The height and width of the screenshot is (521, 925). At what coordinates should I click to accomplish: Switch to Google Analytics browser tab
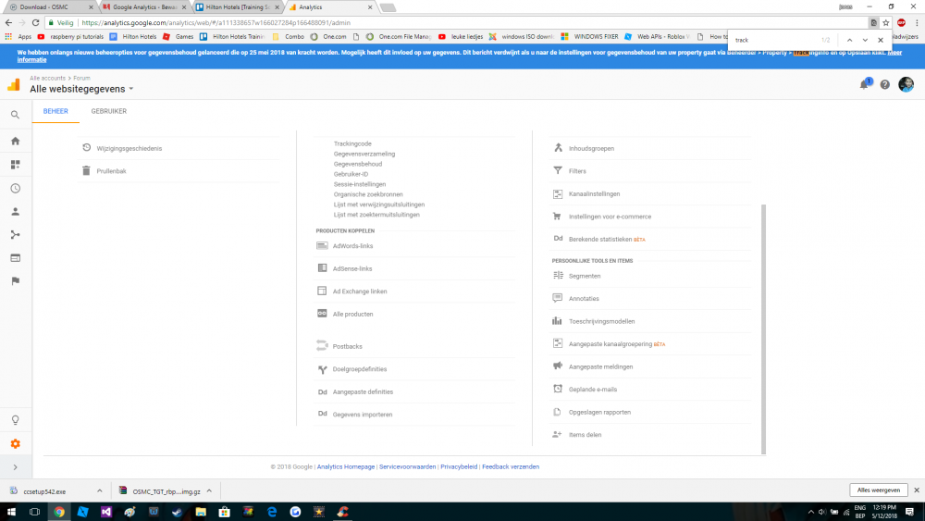(x=144, y=7)
